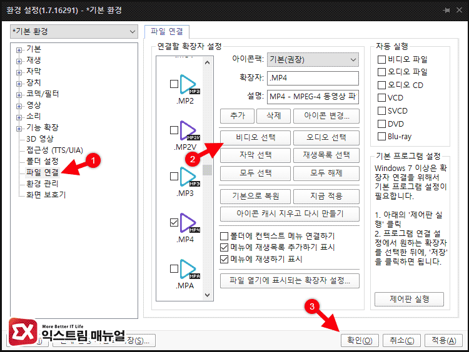The image size is (469, 352).
Task: Enable DVD auto-run checkbox
Action: pyautogui.click(x=381, y=124)
